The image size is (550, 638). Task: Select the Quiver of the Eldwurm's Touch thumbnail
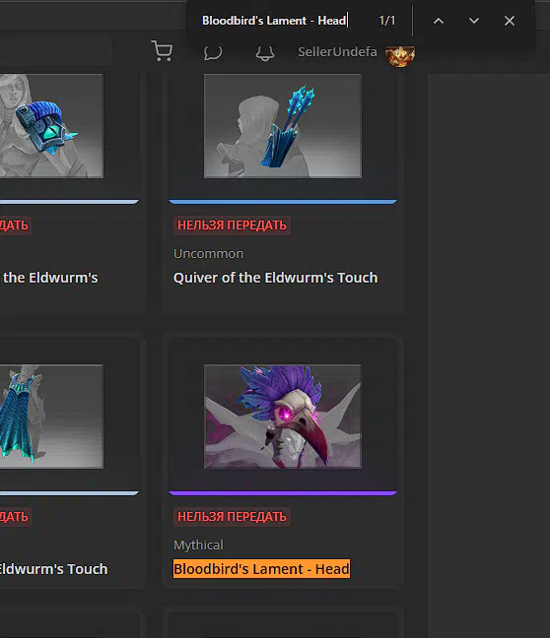point(283,126)
